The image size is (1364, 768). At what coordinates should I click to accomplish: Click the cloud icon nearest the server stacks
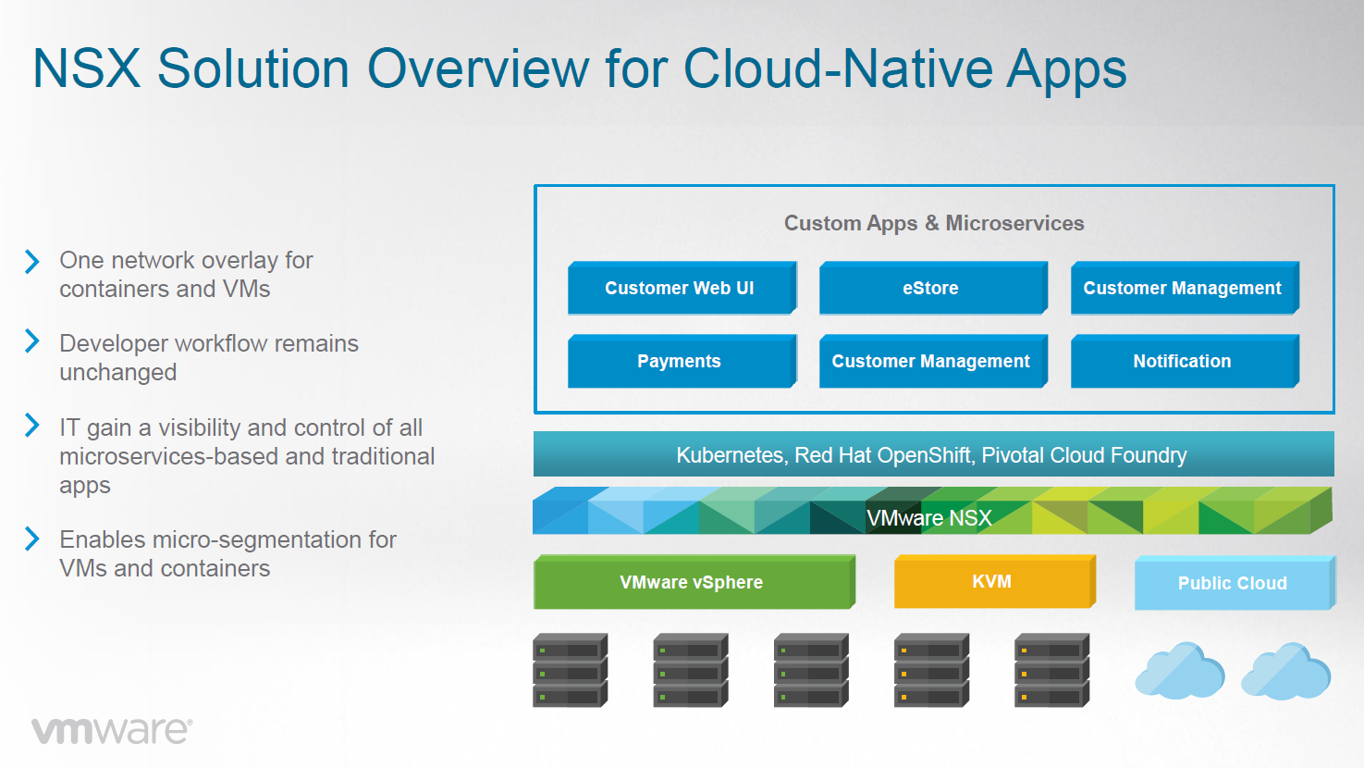click(x=1180, y=671)
